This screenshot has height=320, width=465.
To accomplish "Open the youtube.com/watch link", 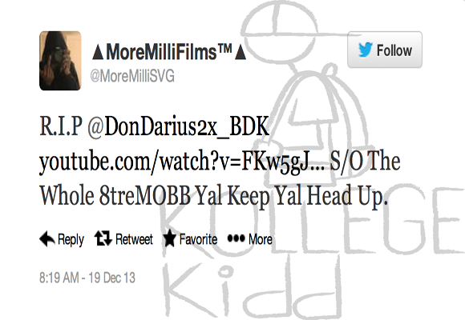I will [182, 162].
